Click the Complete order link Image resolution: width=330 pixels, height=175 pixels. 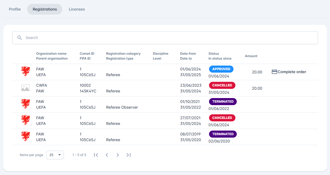292,72
